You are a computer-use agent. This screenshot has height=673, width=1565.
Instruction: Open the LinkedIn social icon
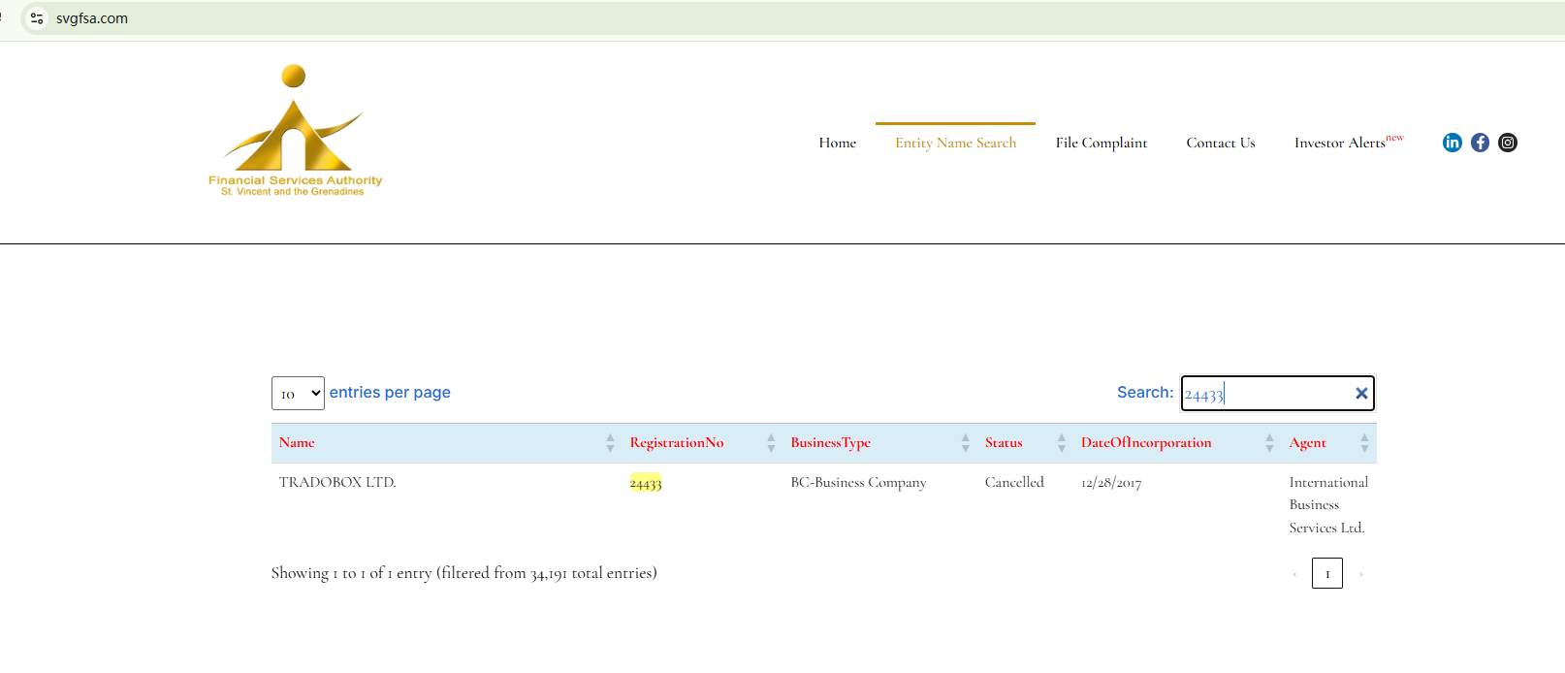[1452, 143]
